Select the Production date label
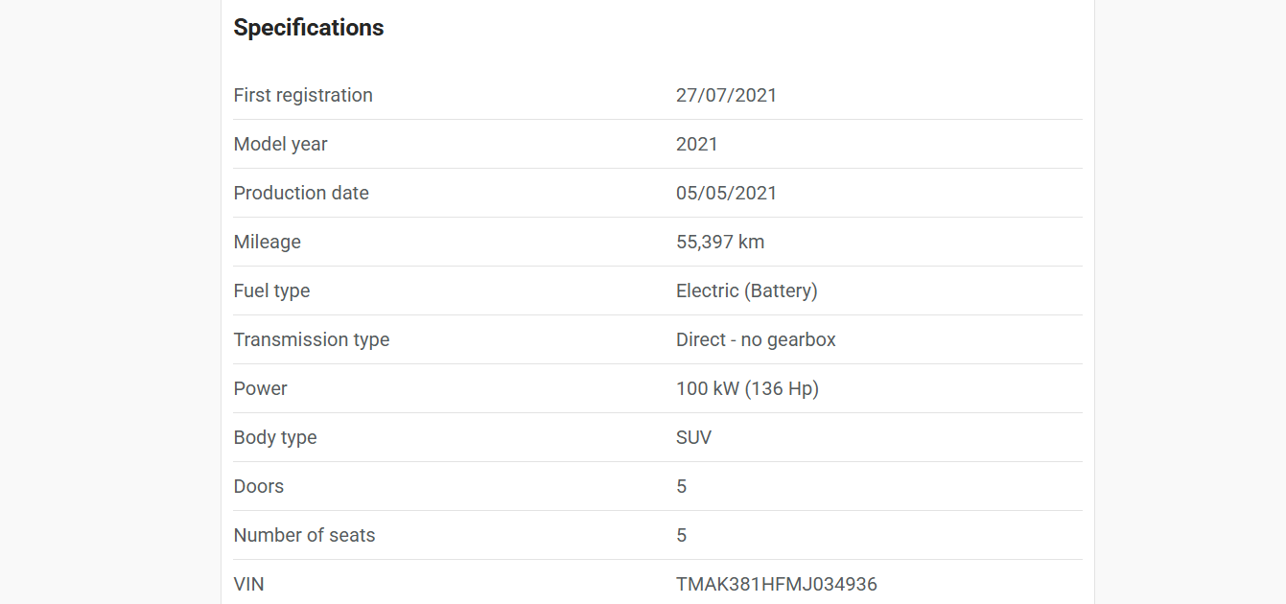The width and height of the screenshot is (1286, 604). tap(301, 193)
